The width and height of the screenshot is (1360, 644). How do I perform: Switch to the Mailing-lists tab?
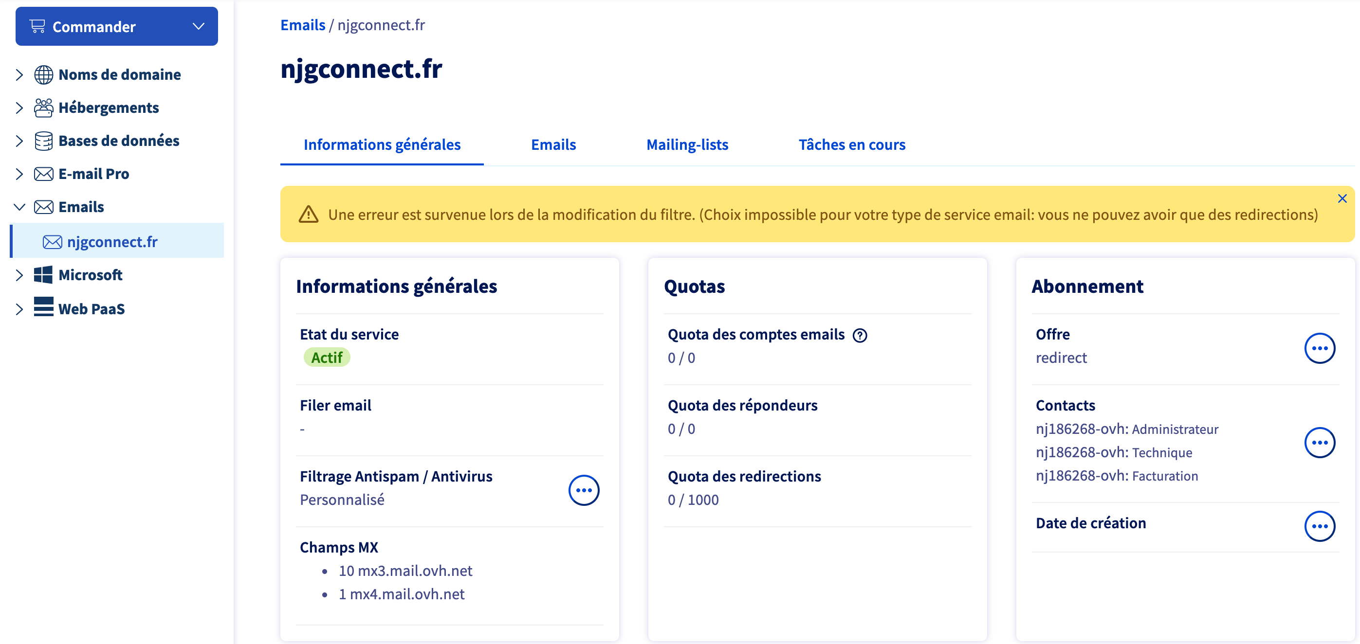click(687, 145)
